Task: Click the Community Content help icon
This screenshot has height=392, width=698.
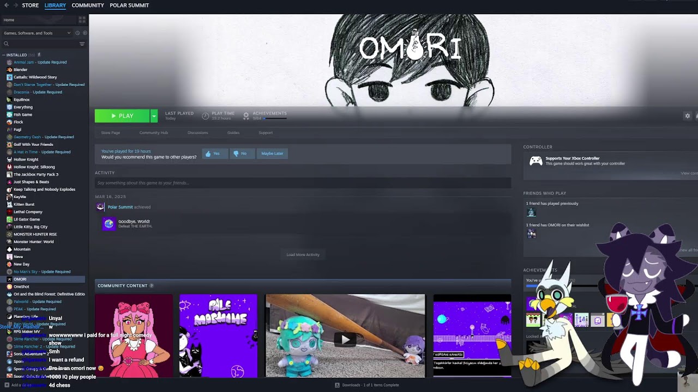Action: click(152, 286)
